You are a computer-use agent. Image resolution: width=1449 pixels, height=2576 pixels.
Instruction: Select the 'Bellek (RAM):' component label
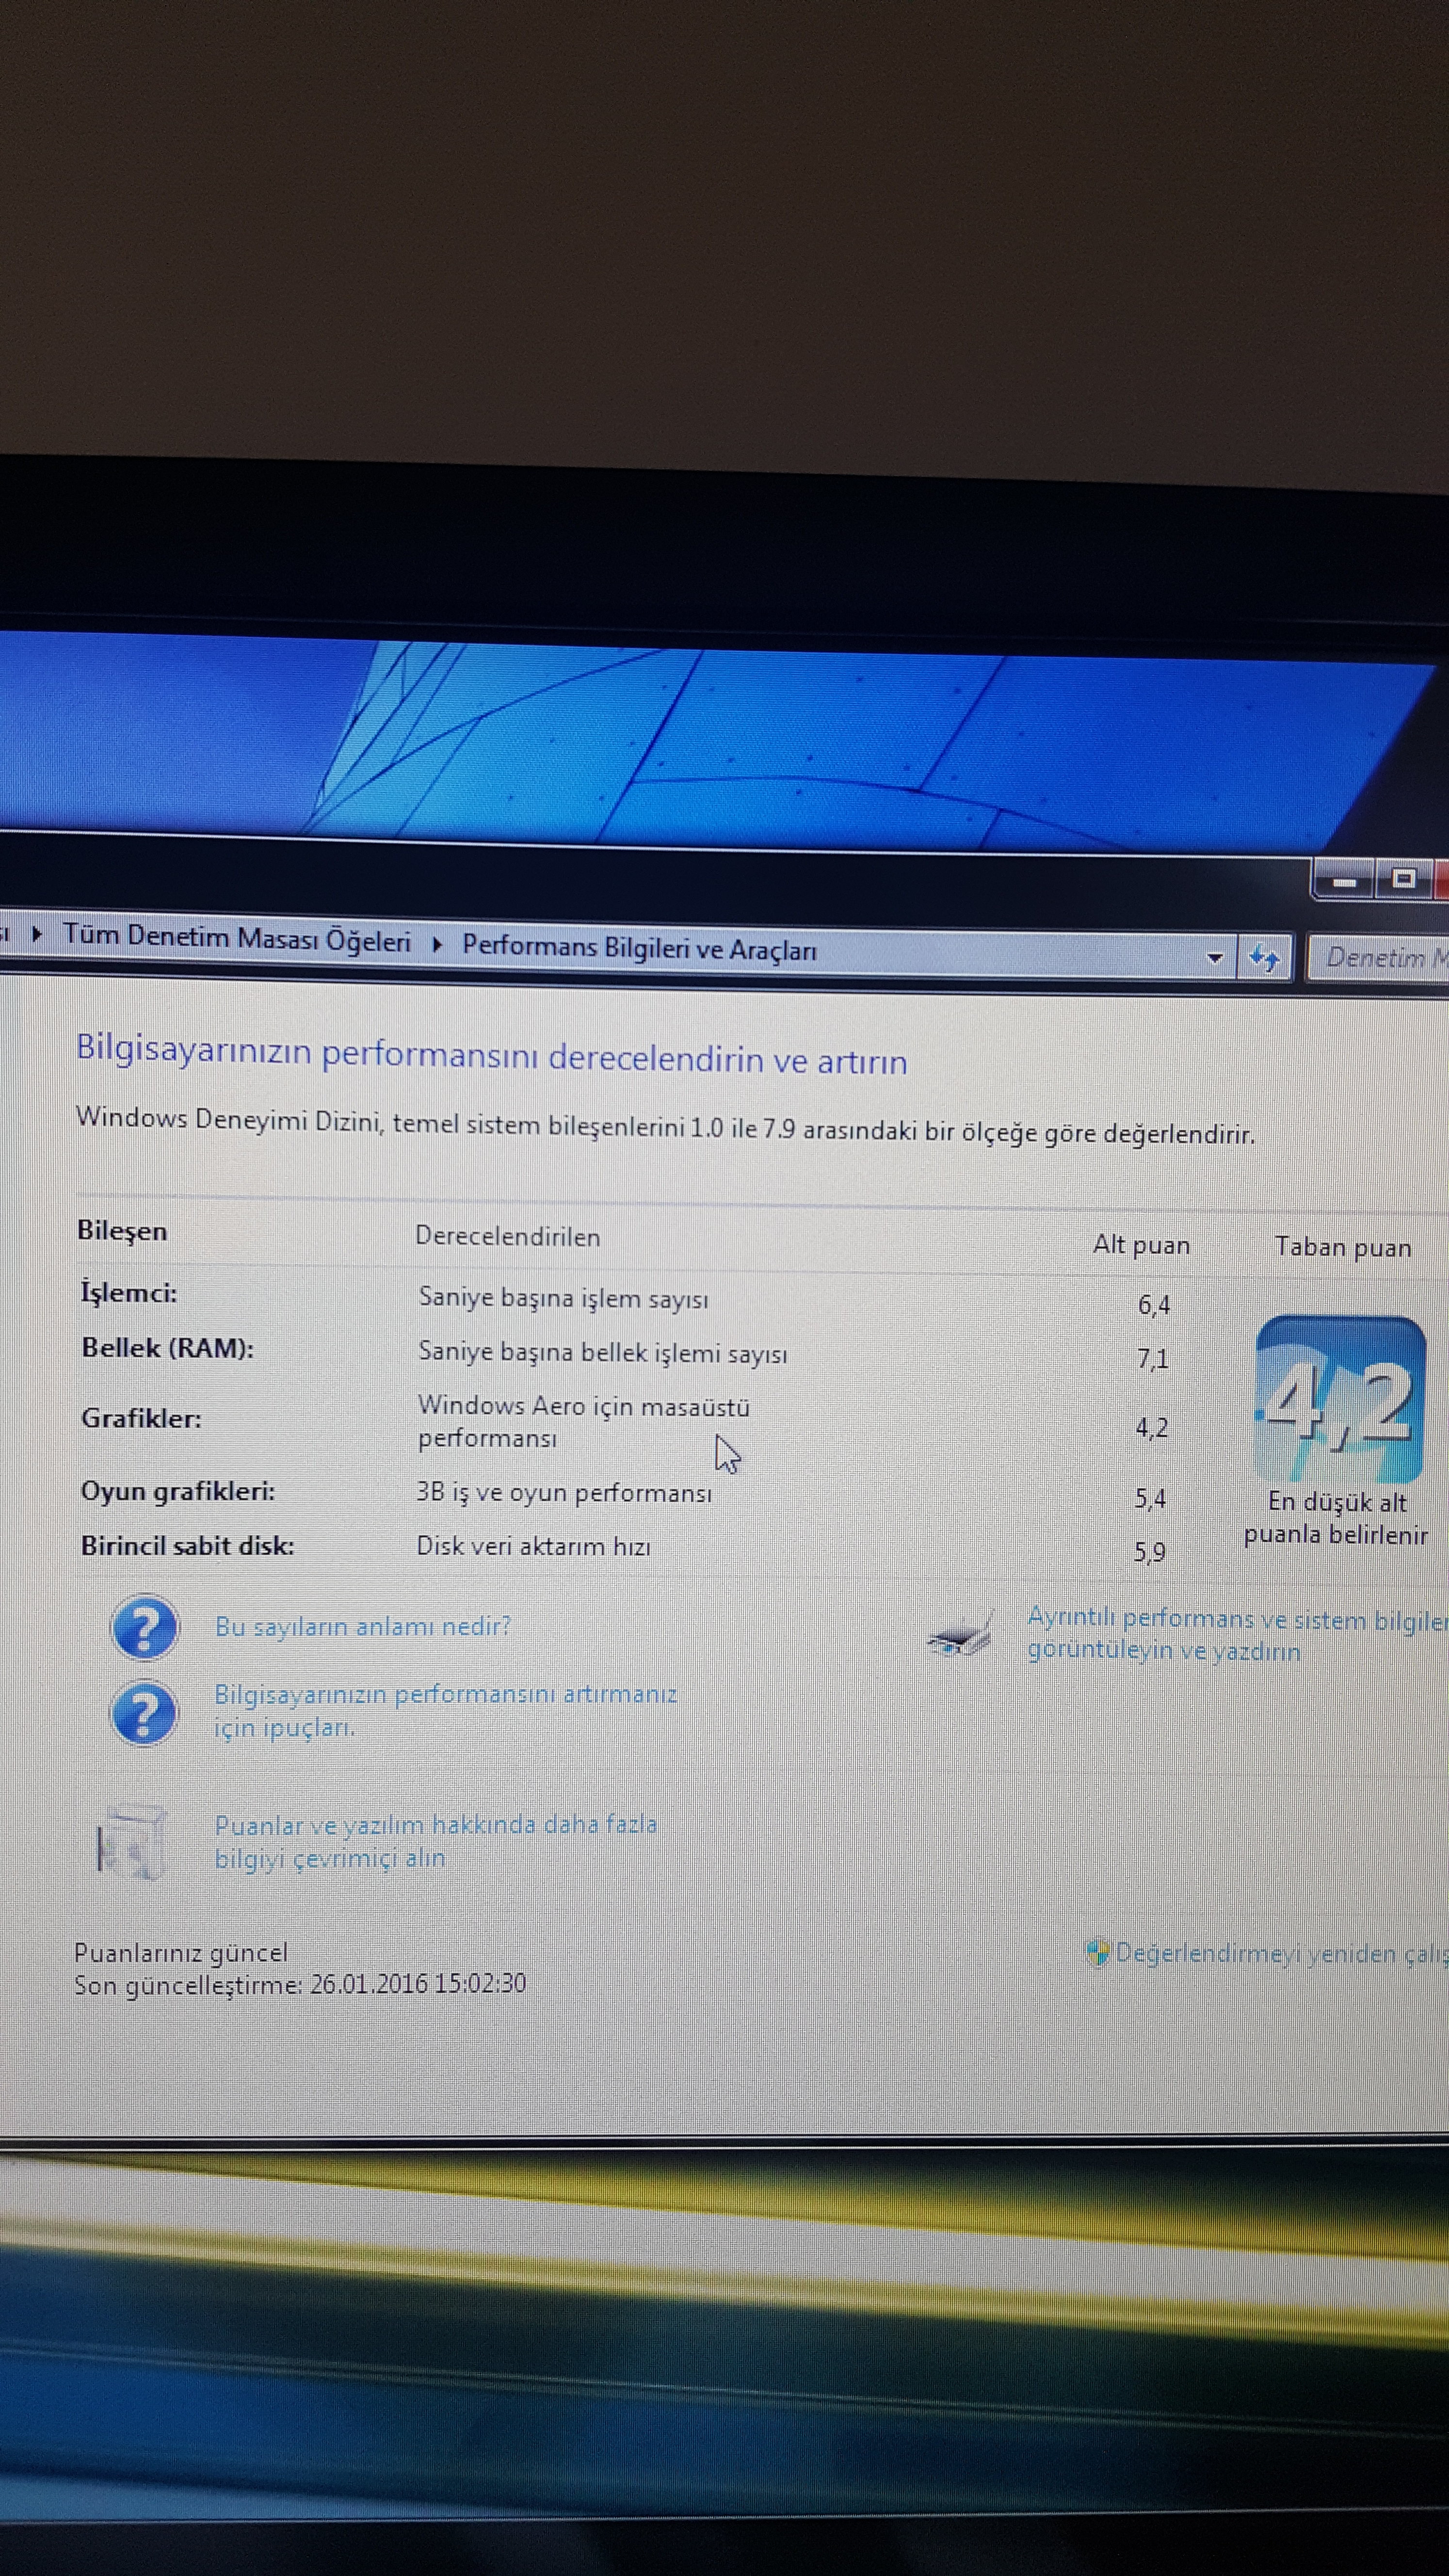click(x=168, y=1348)
